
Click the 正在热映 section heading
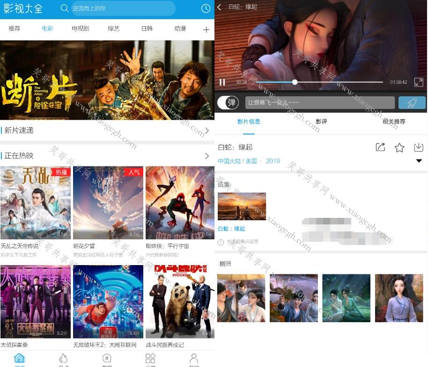19,156
